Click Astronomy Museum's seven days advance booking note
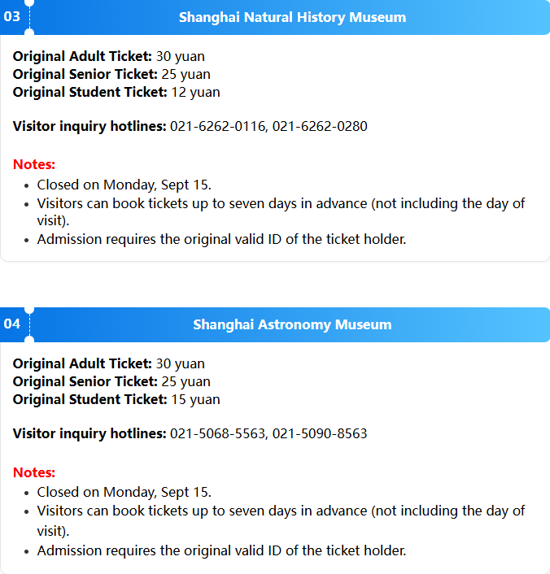The width and height of the screenshot is (550, 574). coord(281,520)
